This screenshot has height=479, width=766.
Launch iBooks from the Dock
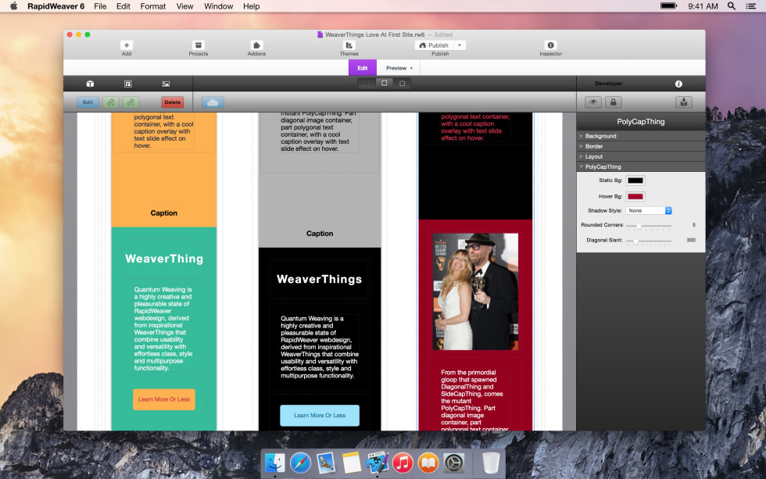click(428, 463)
